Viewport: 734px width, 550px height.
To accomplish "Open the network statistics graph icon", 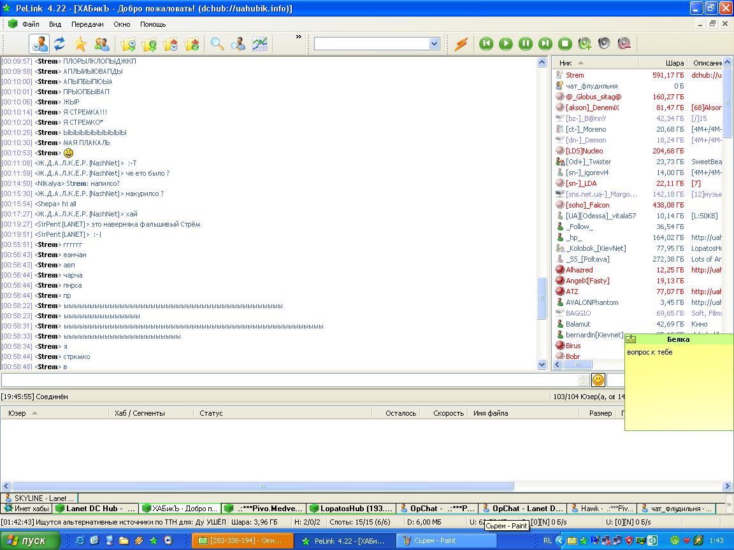I will tap(259, 44).
